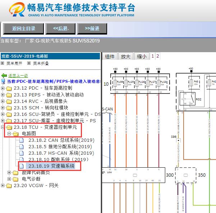Open 23.18.19 变速箱系统 diagram
Screen dimensions: 216x213
click(51, 166)
